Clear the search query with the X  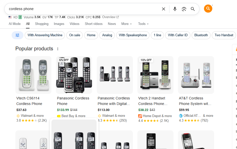pos(163,9)
